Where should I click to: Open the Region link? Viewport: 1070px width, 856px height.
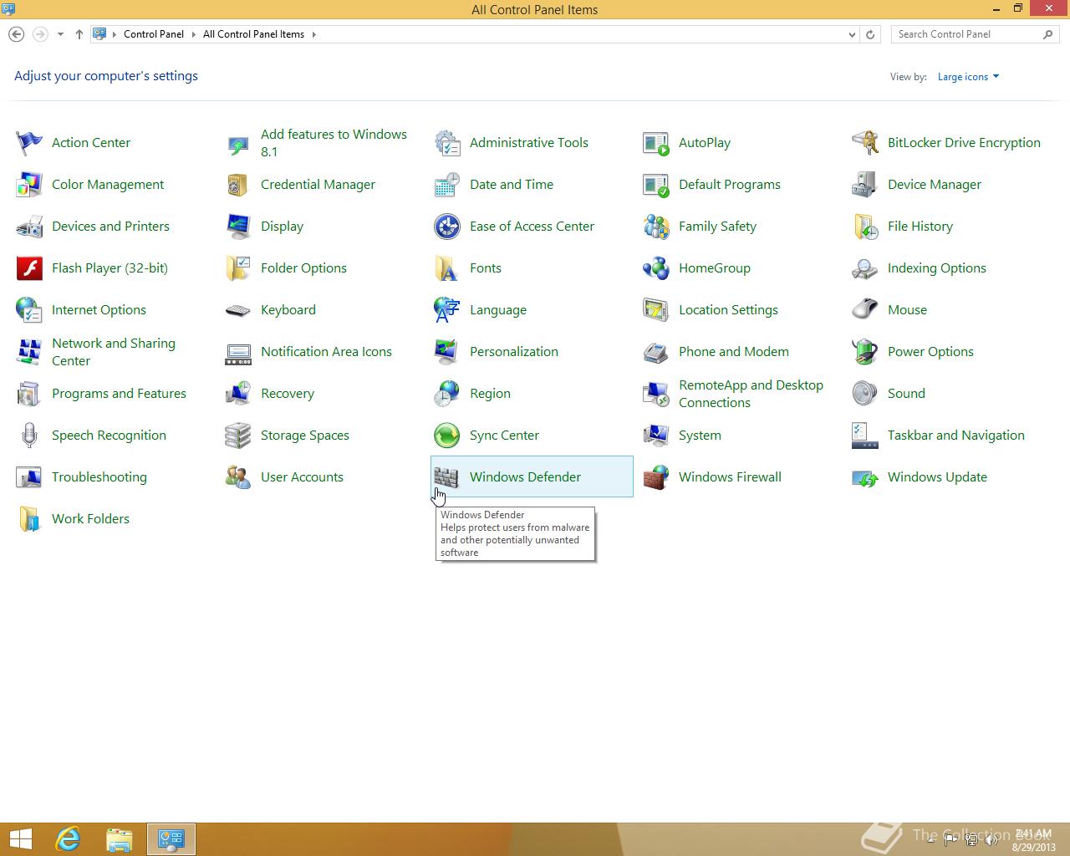click(x=490, y=394)
